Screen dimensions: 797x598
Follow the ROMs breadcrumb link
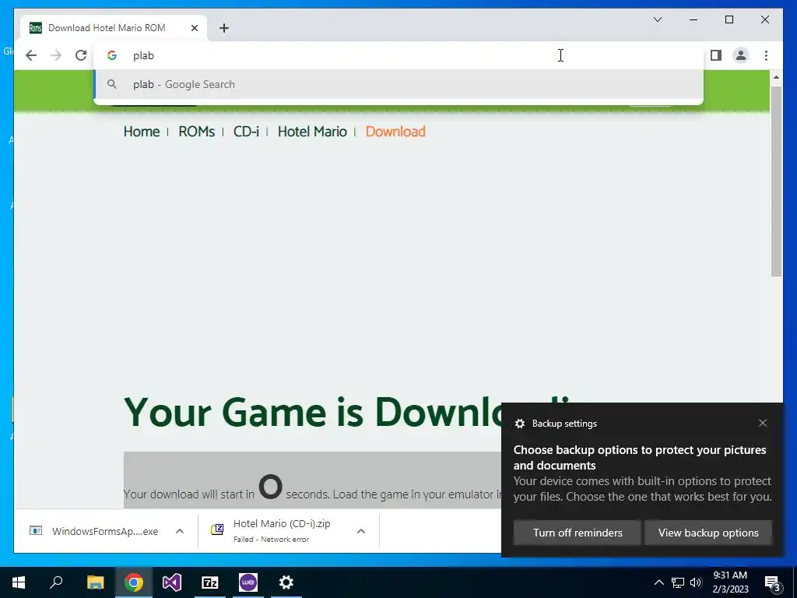[x=197, y=132]
